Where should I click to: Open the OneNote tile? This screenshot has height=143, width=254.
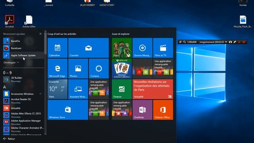click(142, 110)
